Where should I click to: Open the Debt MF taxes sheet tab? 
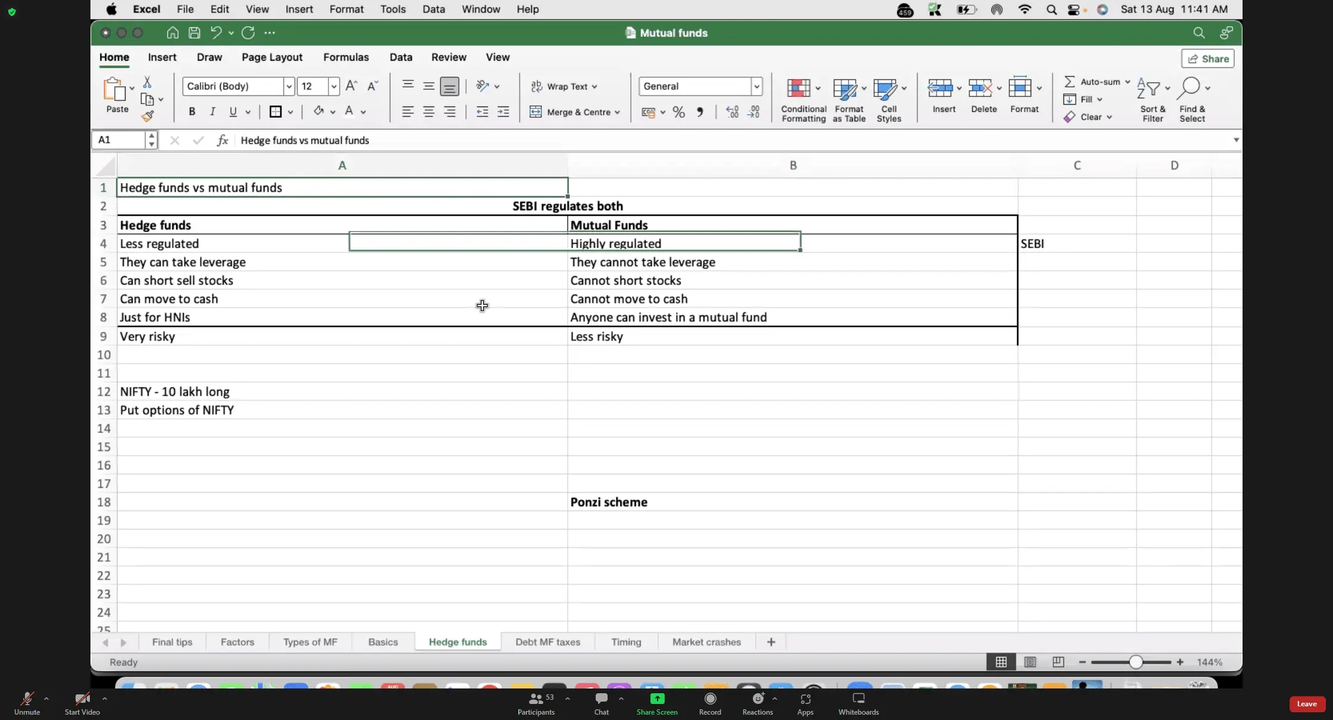547,642
